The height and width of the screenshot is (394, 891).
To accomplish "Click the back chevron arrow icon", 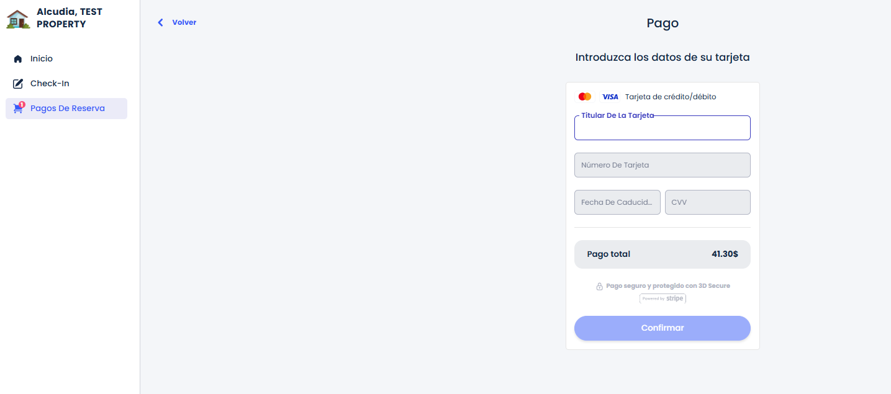I will (x=160, y=22).
